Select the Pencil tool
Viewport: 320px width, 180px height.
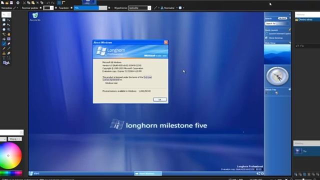coord(4,48)
